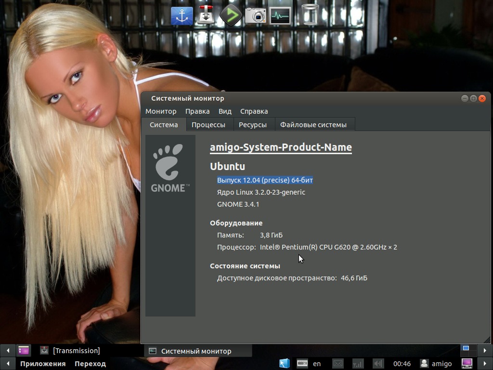Open the mail envelope indicator
Image resolution: width=493 pixels, height=370 pixels.
pyautogui.click(x=338, y=364)
